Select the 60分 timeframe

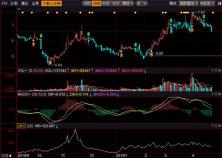[106, 3]
